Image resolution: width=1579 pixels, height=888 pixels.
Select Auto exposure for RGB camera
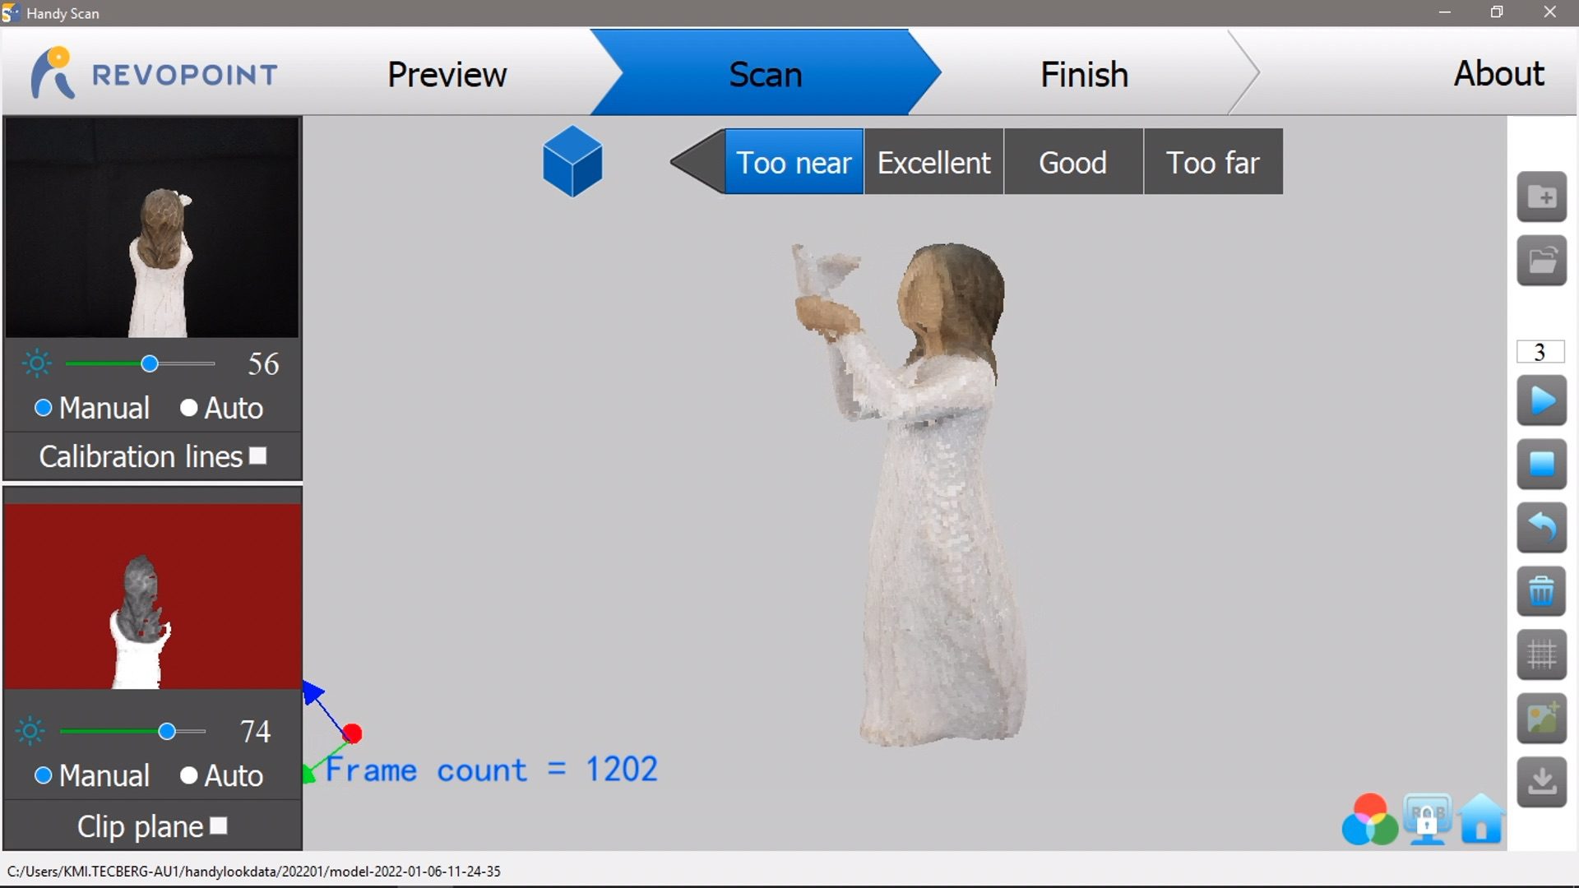click(189, 408)
